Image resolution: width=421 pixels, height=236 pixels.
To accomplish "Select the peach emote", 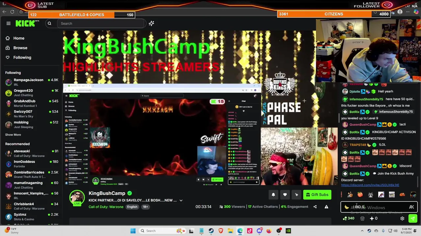I will (x=360, y=195).
